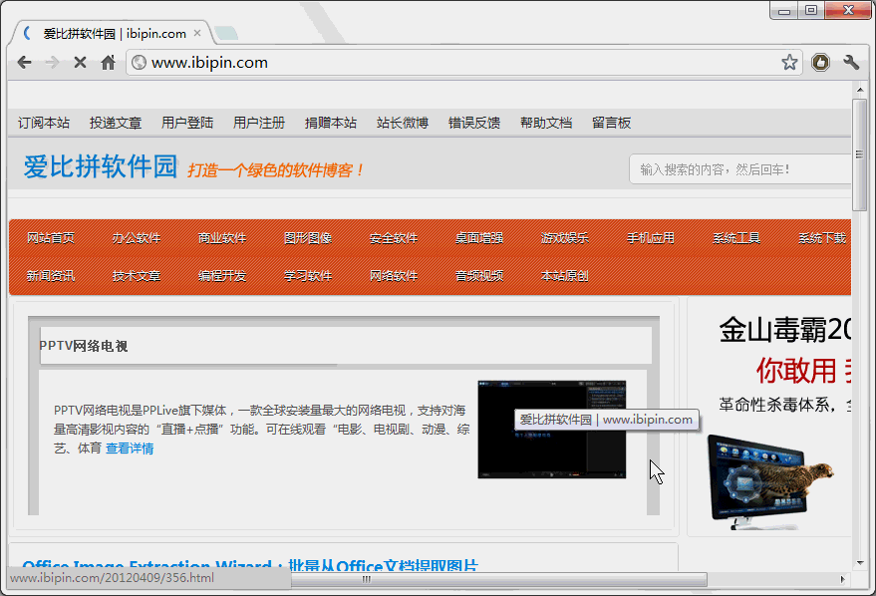Open 安全软件 category
Image resolution: width=876 pixels, height=596 pixels.
click(x=394, y=238)
